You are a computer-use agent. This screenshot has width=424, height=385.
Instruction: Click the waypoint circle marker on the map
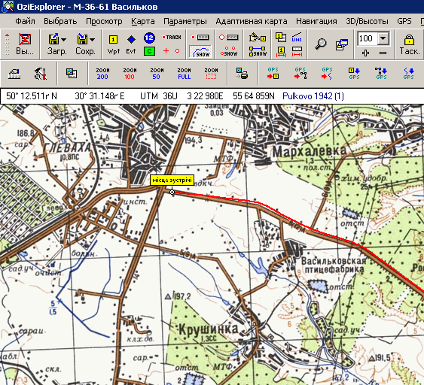click(x=172, y=192)
